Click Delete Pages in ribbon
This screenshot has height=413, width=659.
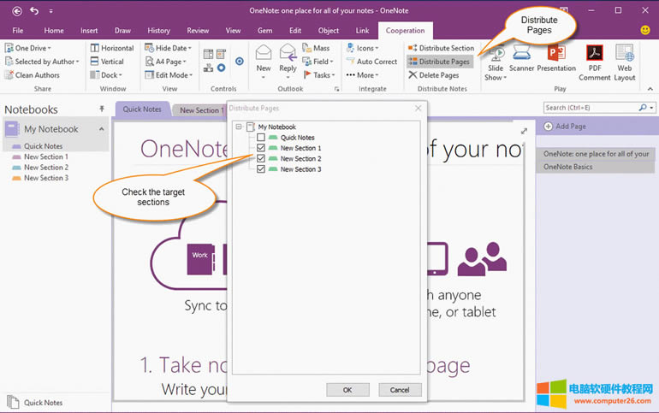click(438, 75)
